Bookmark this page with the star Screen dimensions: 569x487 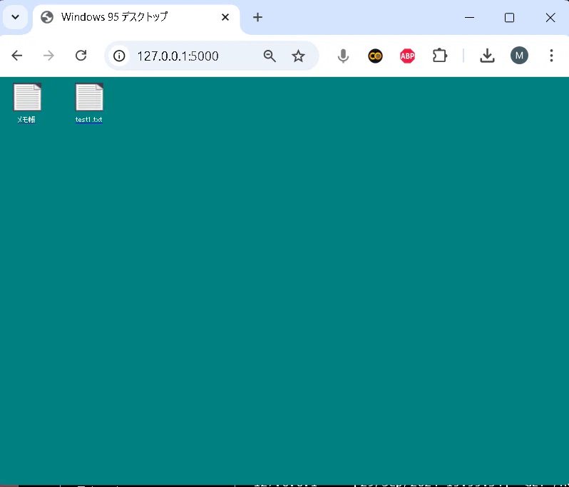tap(298, 56)
